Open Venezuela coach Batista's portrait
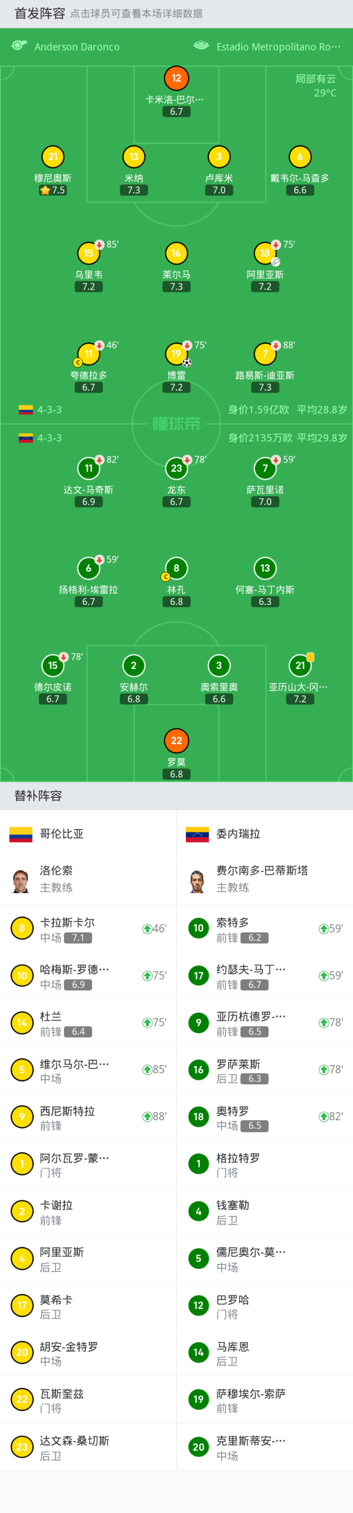Viewport: 353px width, 1513px height. tap(197, 880)
